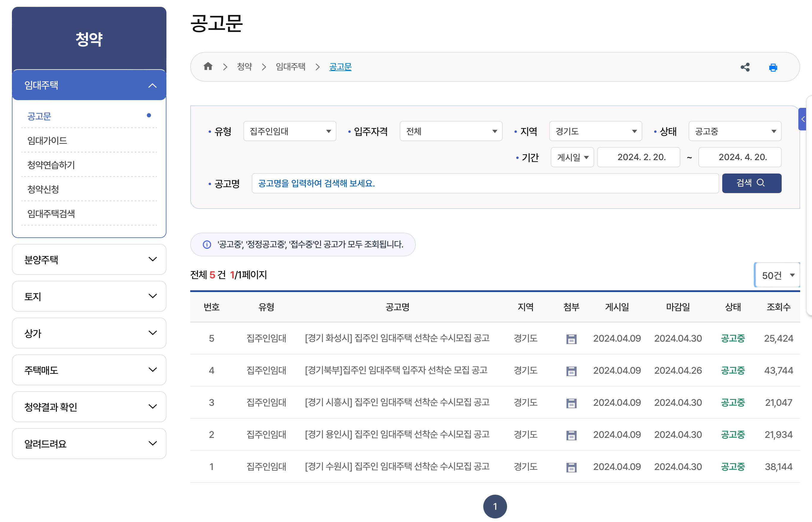The image size is (812, 522).
Task: Click the 검색 search button
Action: (x=751, y=183)
